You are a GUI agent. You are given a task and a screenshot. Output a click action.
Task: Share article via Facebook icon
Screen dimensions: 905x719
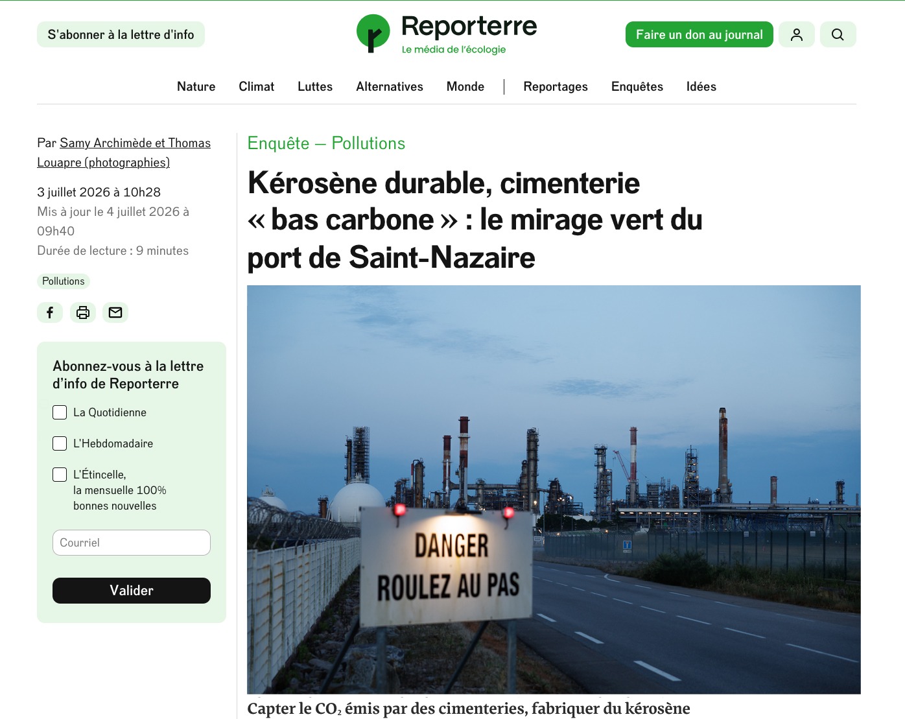click(x=50, y=312)
